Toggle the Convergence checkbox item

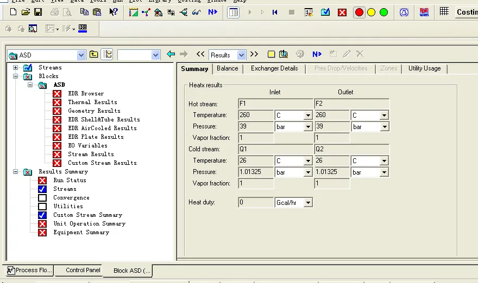click(x=42, y=197)
